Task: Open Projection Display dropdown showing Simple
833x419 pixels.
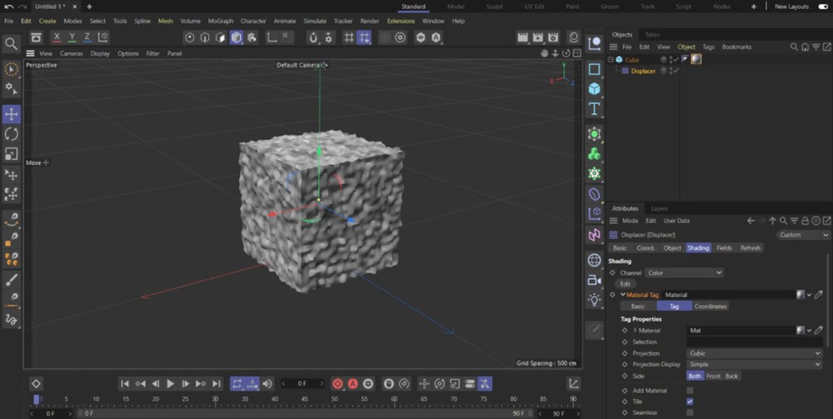Action: 754,364
